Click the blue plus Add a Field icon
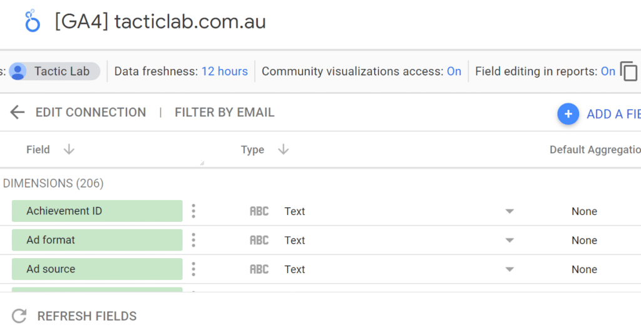 [x=568, y=114]
